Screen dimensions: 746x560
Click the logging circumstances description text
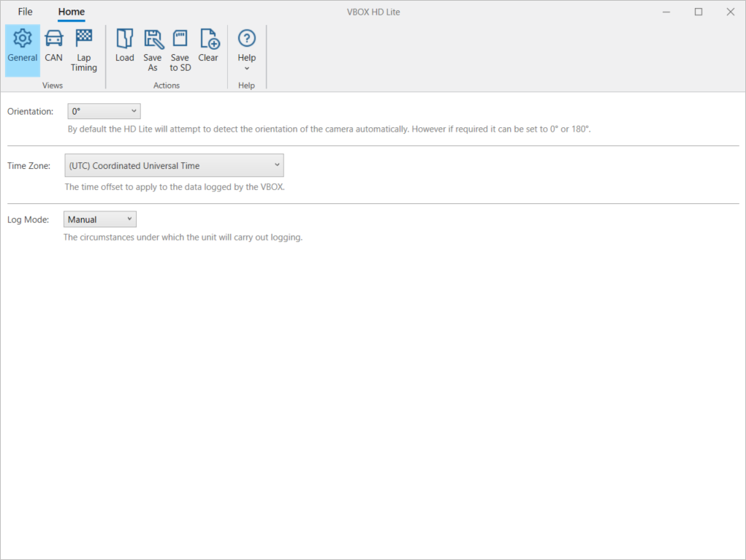tap(183, 237)
